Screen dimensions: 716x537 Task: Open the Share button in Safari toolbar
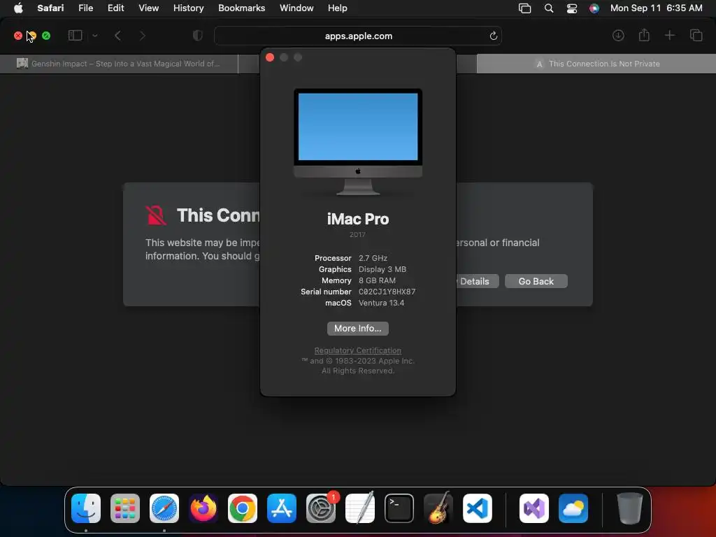coord(644,35)
